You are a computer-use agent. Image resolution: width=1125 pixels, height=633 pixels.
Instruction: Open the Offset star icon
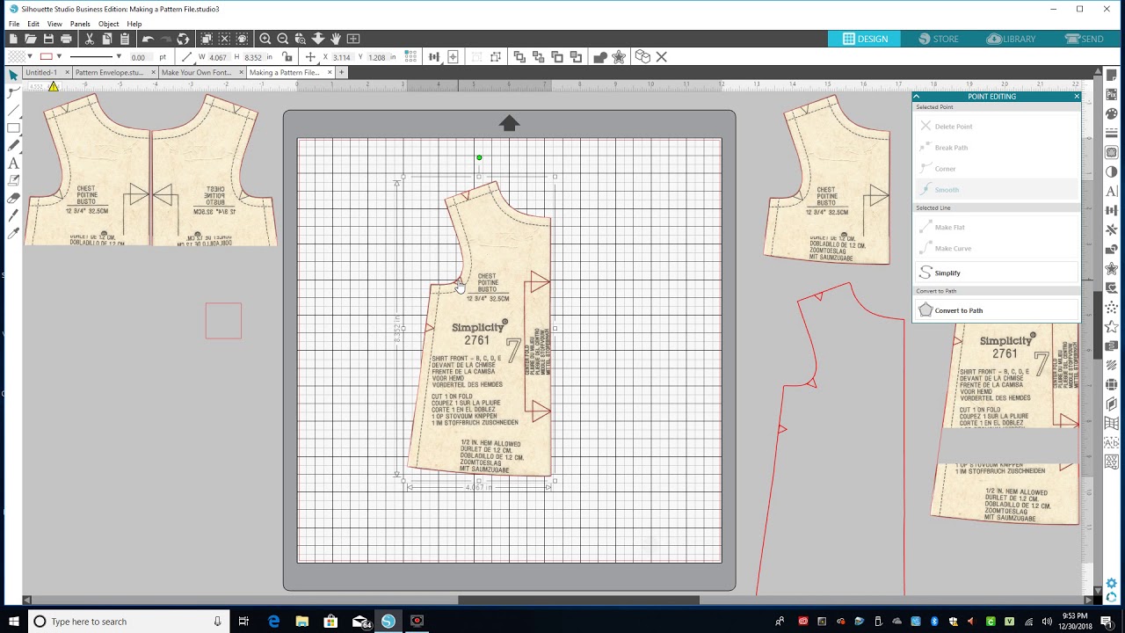[x=619, y=57]
